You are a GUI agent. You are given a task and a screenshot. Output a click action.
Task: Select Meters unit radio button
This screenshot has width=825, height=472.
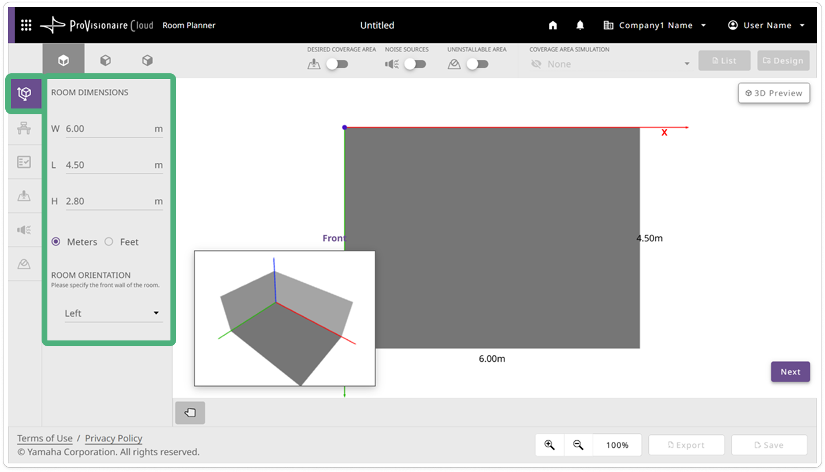coord(56,242)
